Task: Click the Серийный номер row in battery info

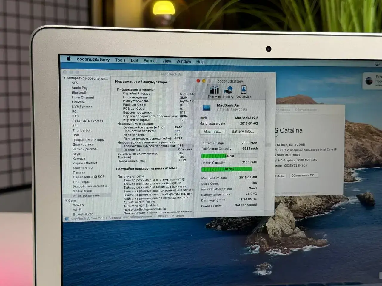Action: coord(158,94)
